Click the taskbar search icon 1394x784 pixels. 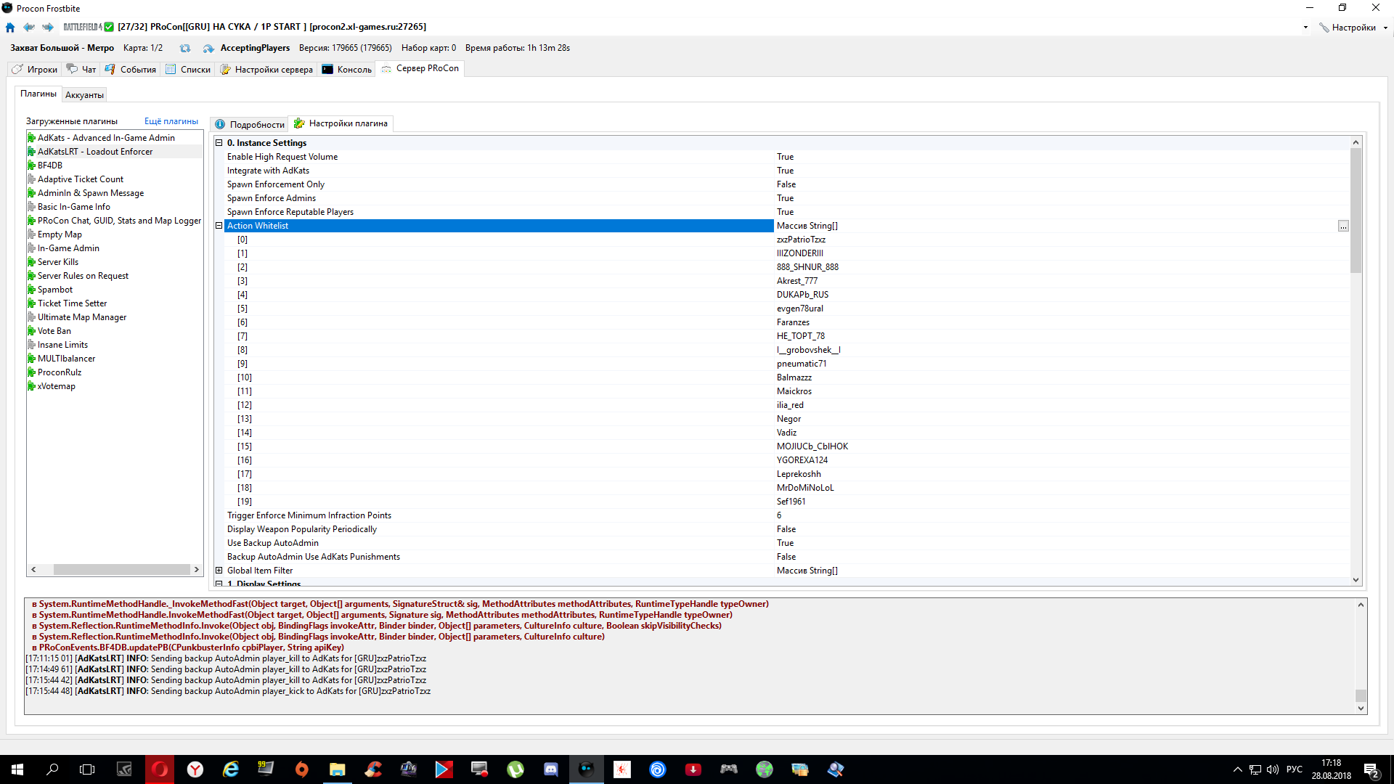click(x=52, y=769)
